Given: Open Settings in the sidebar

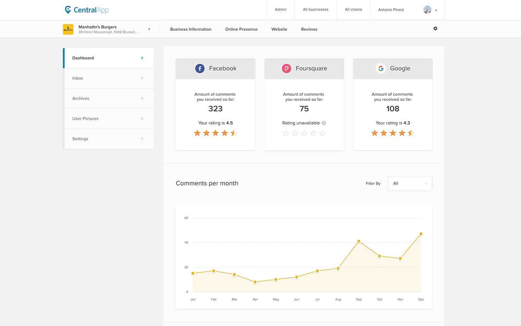Looking at the screenshot, I should (109, 139).
